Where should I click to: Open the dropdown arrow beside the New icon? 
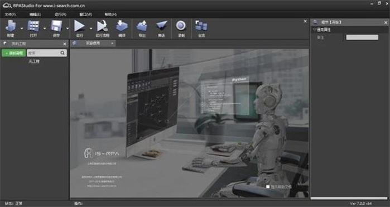tap(22, 28)
